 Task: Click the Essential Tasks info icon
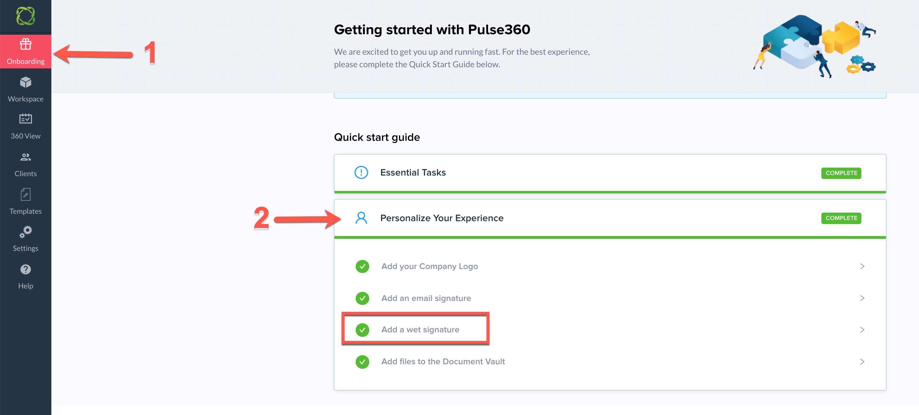361,173
